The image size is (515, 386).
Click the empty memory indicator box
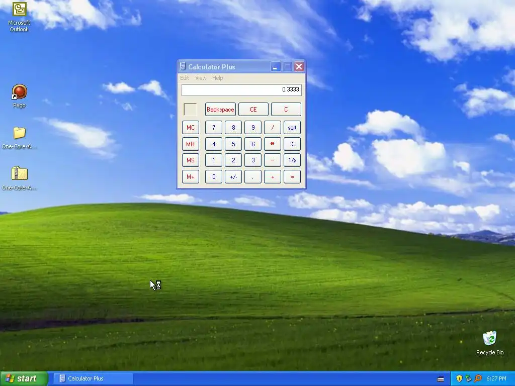pos(190,109)
